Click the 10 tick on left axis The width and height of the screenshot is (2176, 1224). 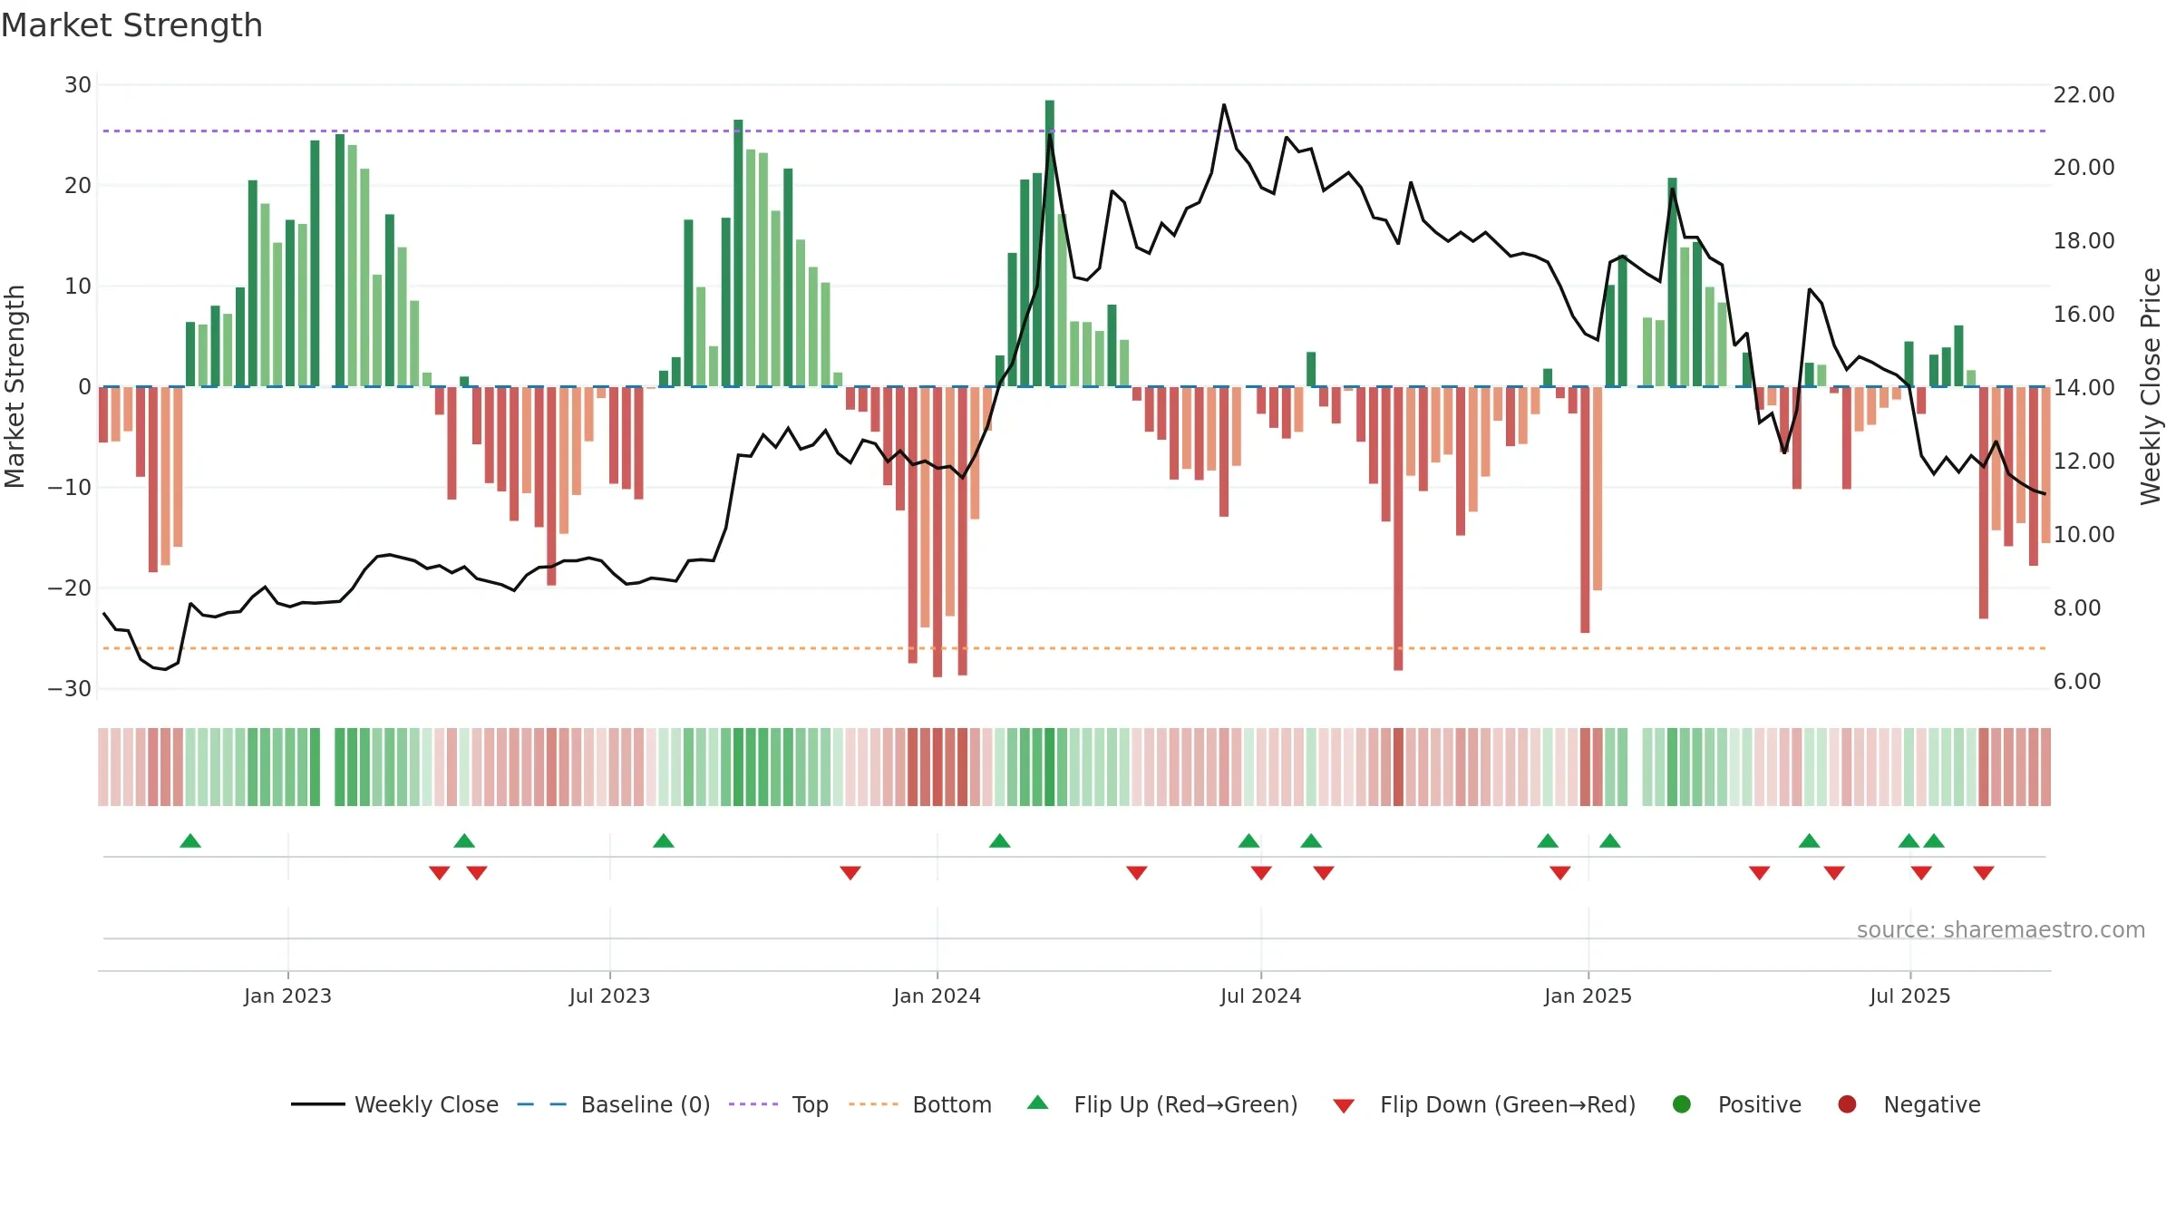(x=78, y=287)
